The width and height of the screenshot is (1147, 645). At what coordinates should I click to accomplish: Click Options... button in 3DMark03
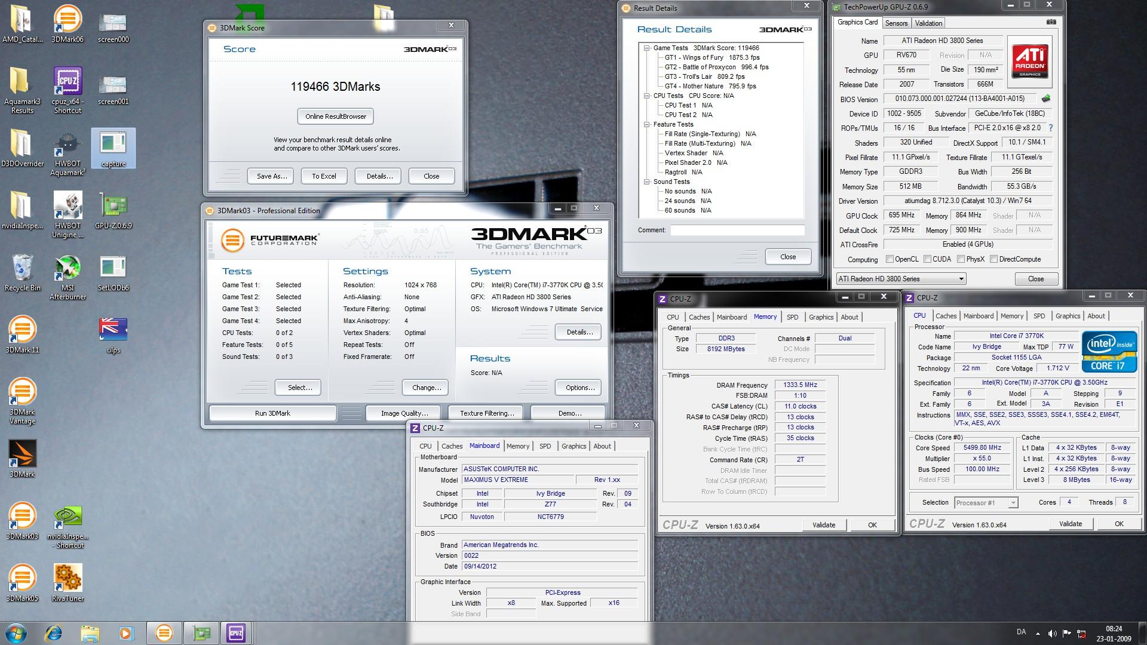point(579,388)
